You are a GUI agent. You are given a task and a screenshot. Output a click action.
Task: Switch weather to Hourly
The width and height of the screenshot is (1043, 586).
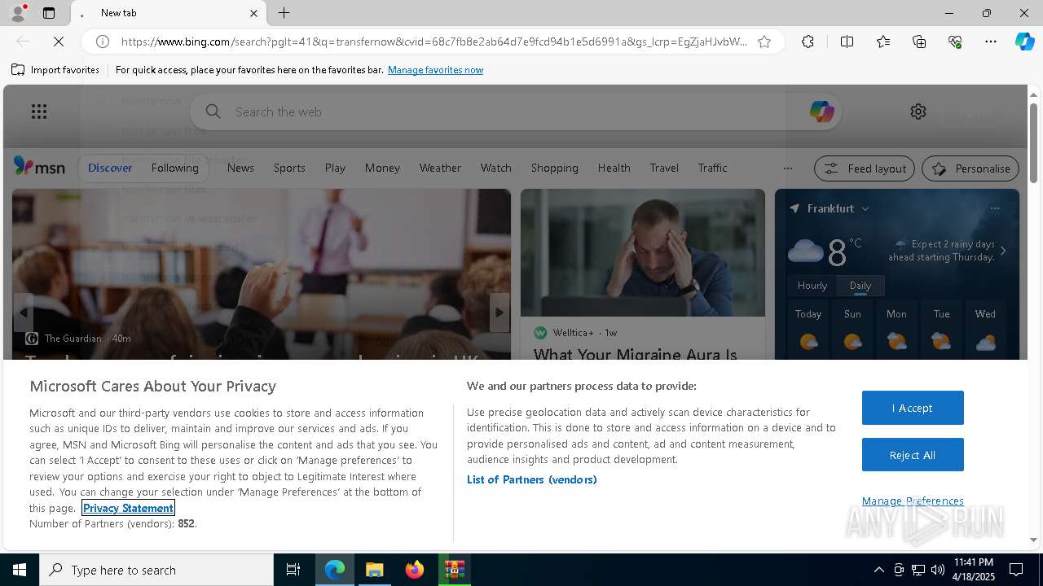click(812, 286)
